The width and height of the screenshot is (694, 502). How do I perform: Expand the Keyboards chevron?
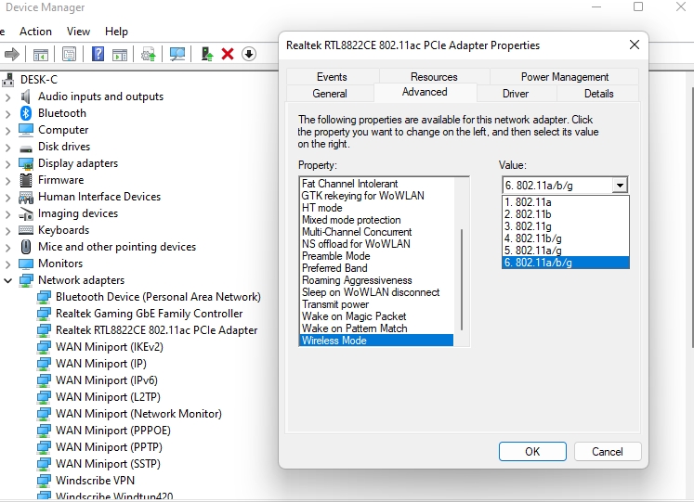[x=7, y=231]
